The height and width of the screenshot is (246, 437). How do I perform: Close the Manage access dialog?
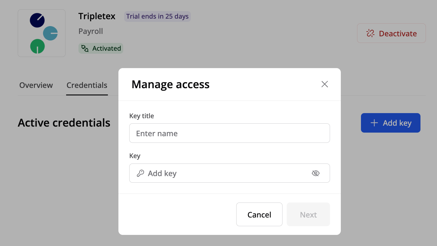point(325,84)
